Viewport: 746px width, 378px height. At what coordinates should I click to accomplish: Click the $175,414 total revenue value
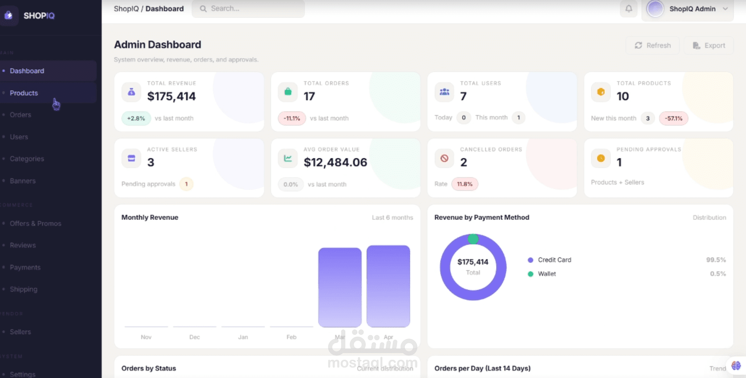[172, 96]
